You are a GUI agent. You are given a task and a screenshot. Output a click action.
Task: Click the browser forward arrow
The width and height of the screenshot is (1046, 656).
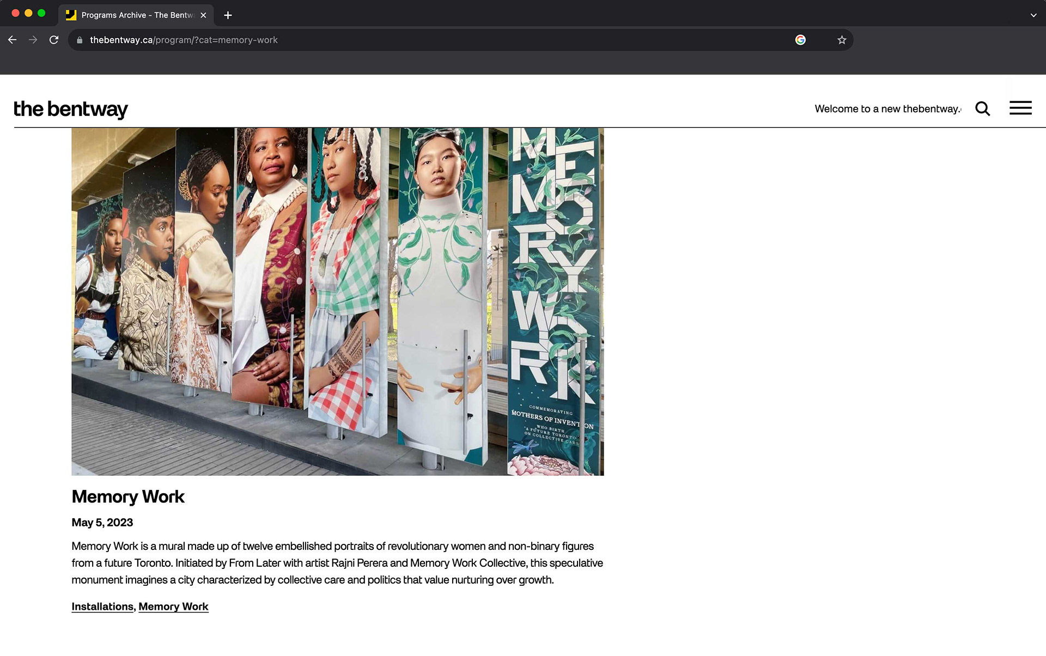pyautogui.click(x=33, y=40)
